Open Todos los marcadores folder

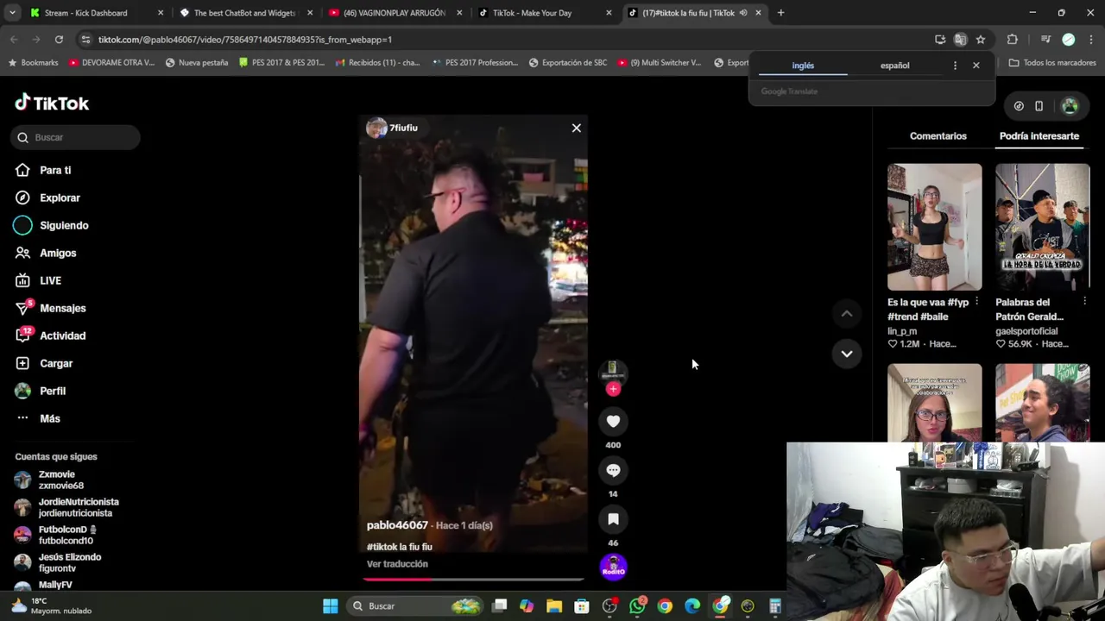point(1052,63)
